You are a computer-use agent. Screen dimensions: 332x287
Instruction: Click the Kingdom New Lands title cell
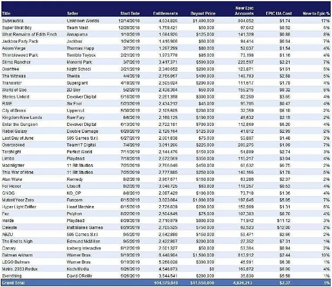click(x=22, y=118)
